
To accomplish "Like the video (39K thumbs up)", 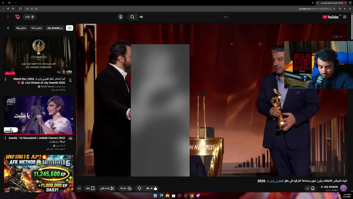I will [x=152, y=188].
